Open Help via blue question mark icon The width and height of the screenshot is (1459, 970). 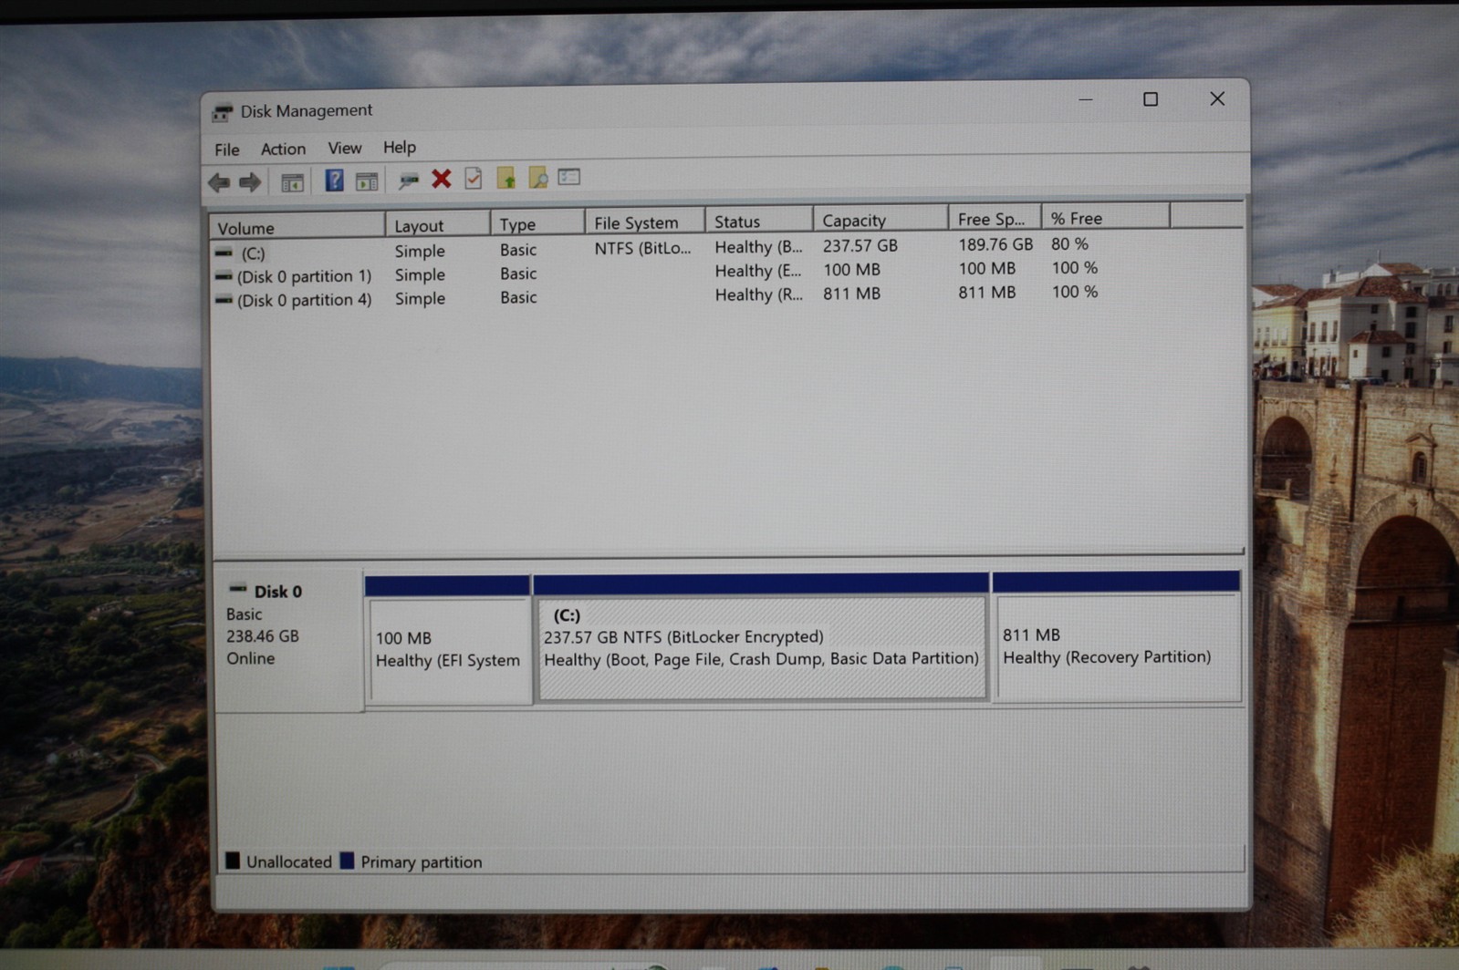pos(334,181)
